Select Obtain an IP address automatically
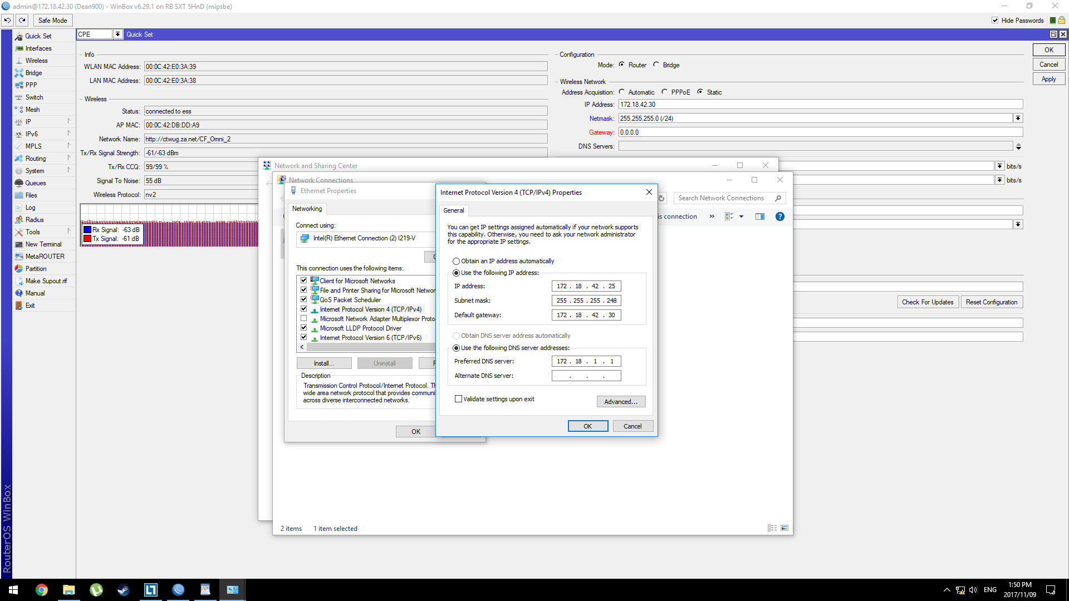1069x601 pixels. (x=457, y=261)
